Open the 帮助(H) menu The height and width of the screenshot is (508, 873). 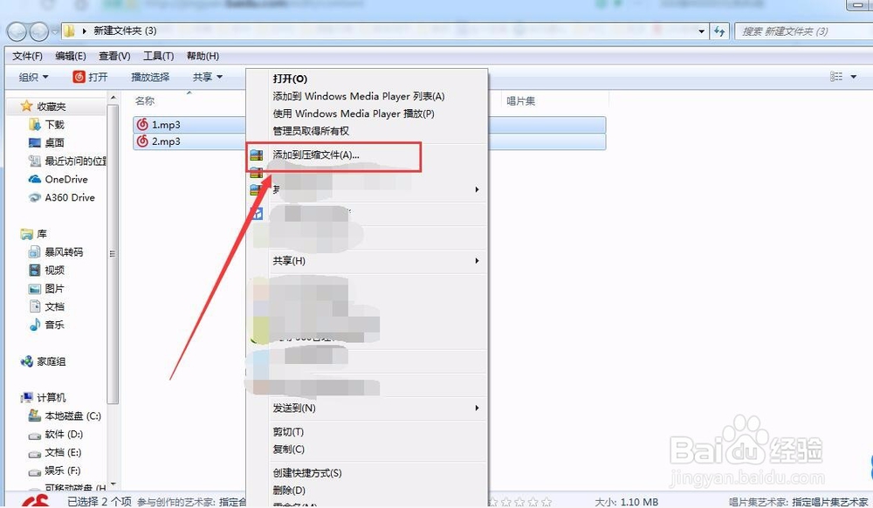203,56
